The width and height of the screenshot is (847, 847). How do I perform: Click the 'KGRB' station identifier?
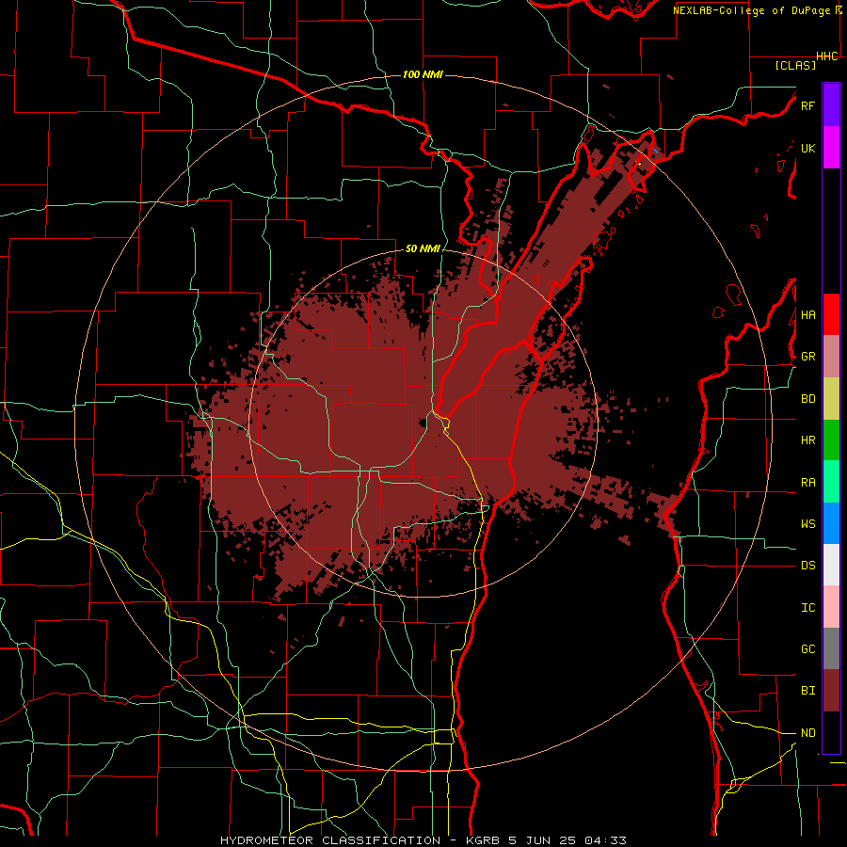coord(484,840)
